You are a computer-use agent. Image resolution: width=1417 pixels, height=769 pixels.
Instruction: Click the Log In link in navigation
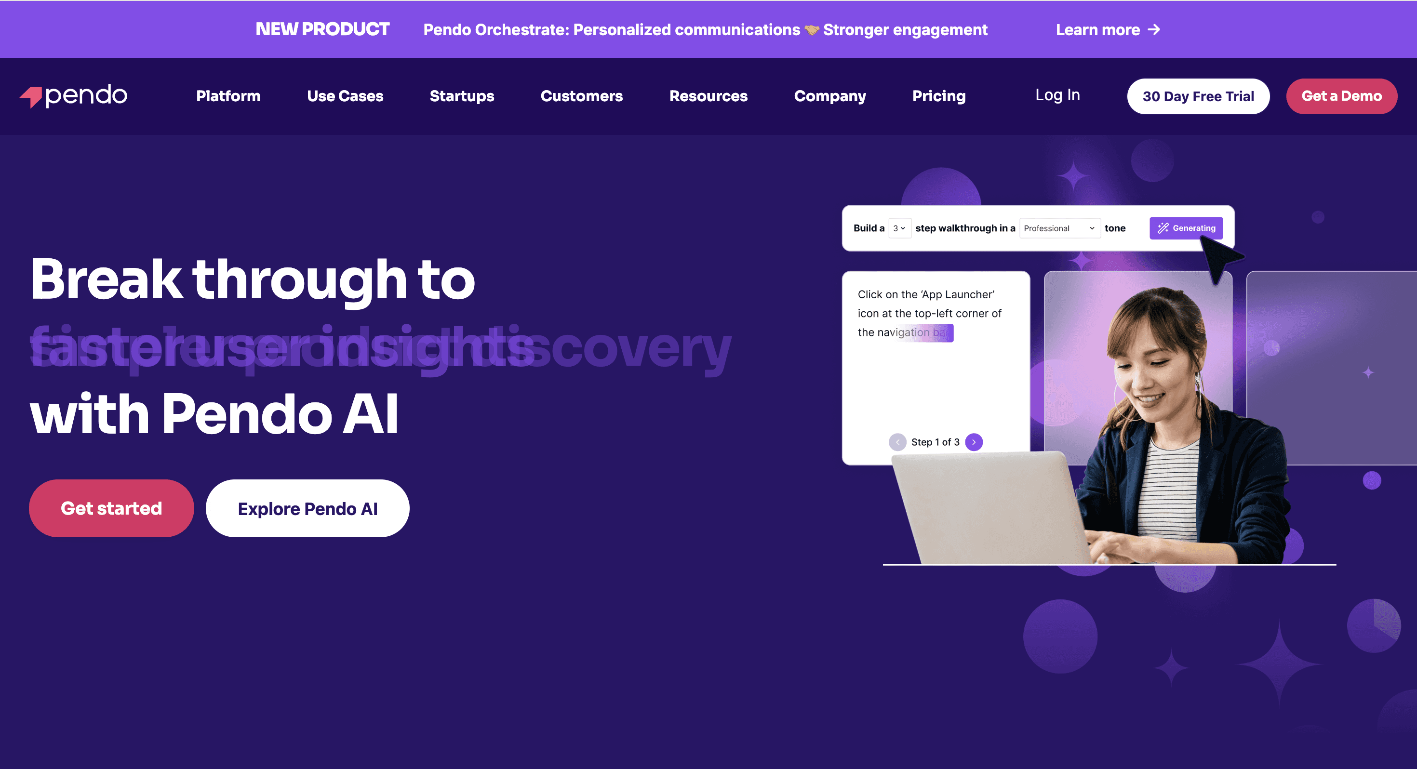(1058, 95)
